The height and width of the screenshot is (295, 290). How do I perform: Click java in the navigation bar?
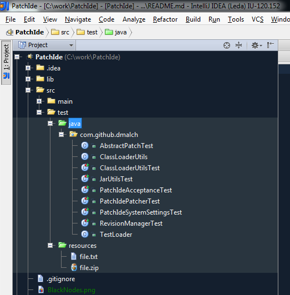[115, 32]
